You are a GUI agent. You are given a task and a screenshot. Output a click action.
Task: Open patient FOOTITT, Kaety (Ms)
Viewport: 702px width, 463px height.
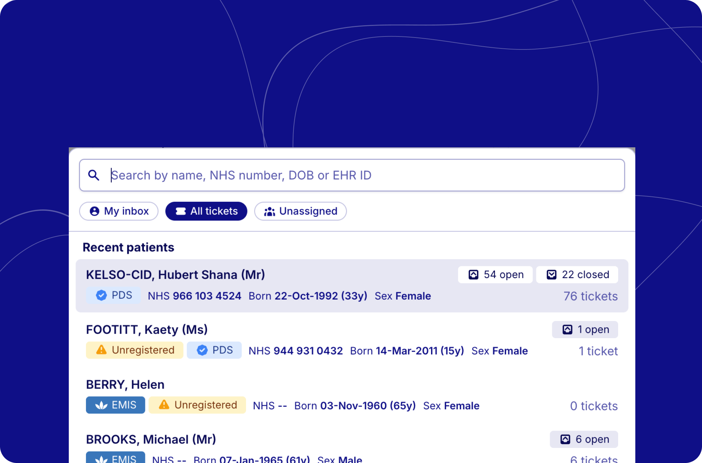(352, 340)
